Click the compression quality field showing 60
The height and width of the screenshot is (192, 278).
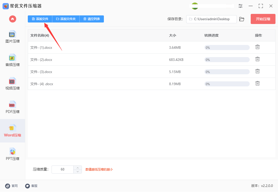click(x=63, y=170)
